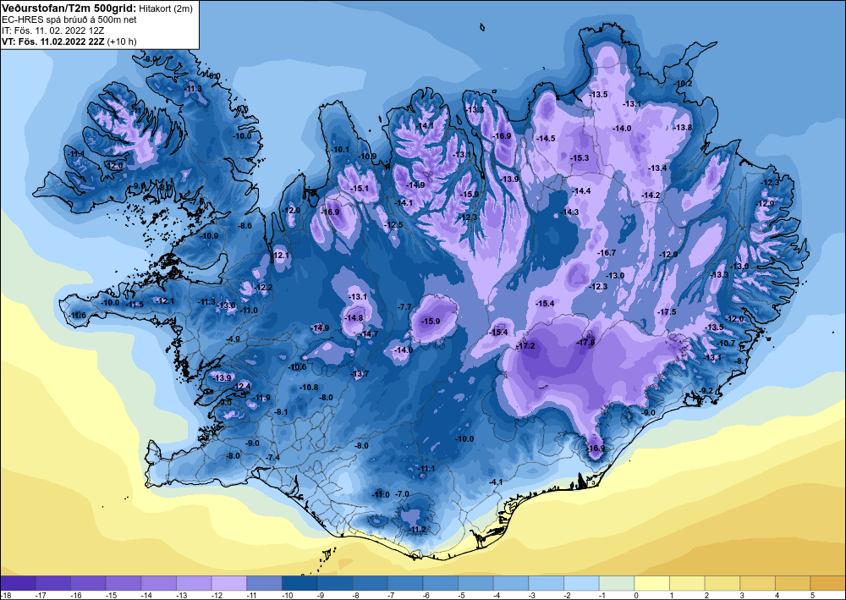Select the legend swatch between -15 and -14
This screenshot has width=846, height=600.
click(x=124, y=583)
